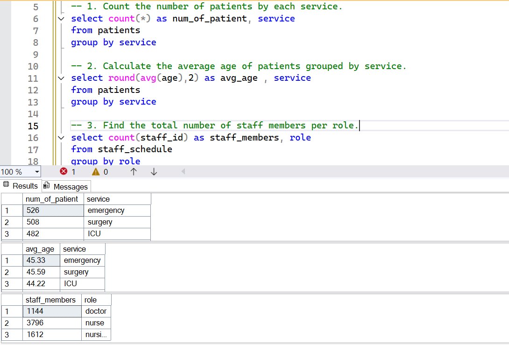Select cell with value 1144
Image resolution: width=509 pixels, height=345 pixels.
coord(52,311)
